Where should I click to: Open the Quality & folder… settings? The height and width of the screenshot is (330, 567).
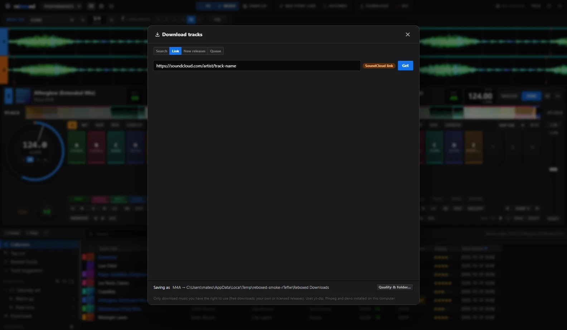(394, 287)
